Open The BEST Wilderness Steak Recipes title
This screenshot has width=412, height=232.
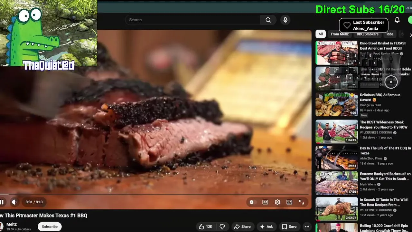point(384,125)
